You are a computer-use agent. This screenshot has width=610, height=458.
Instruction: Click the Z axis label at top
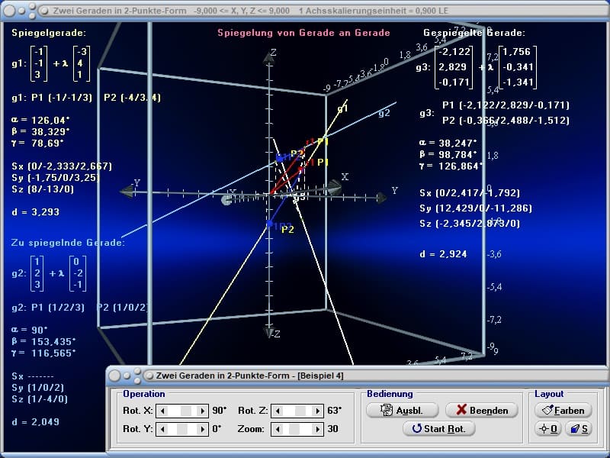tap(274, 52)
